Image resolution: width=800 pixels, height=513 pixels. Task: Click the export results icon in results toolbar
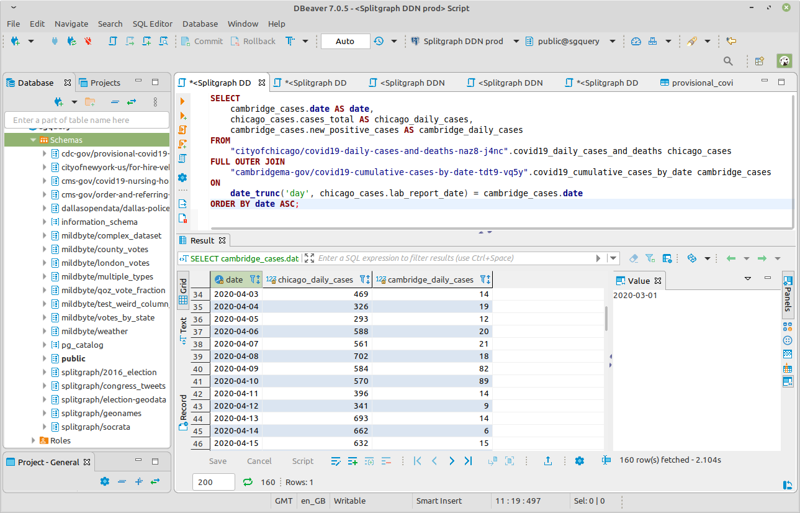coord(548,461)
